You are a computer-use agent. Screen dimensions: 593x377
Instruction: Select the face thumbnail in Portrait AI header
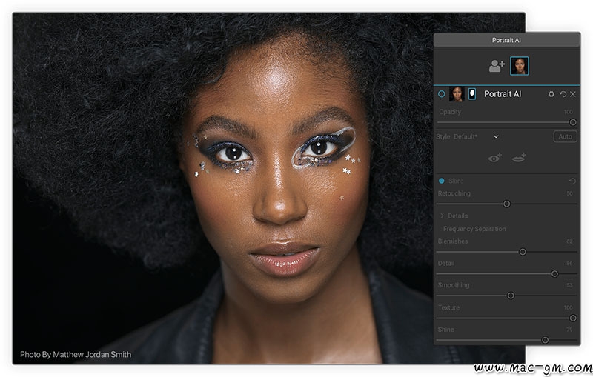(x=520, y=66)
